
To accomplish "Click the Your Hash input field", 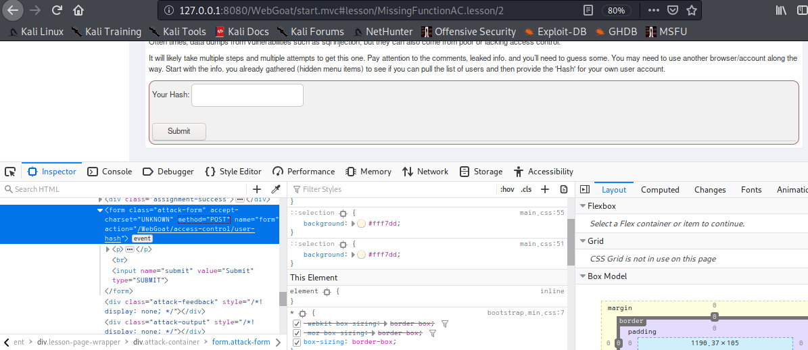I will tap(247, 95).
